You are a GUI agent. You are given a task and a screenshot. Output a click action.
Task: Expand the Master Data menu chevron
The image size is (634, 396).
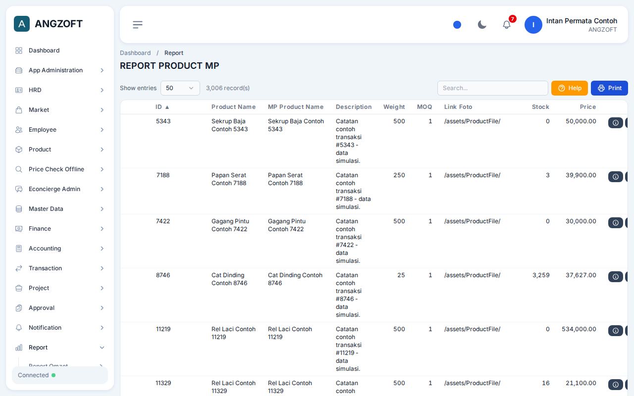102,209
